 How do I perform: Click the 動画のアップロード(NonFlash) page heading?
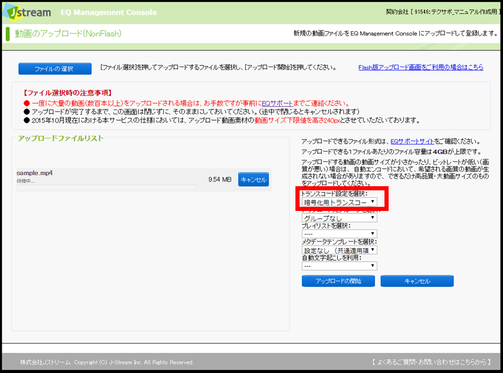(68, 34)
